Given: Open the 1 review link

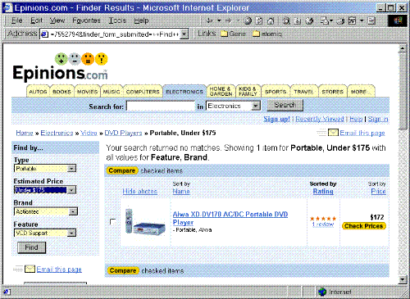Looking at the screenshot, I should pyautogui.click(x=323, y=224).
